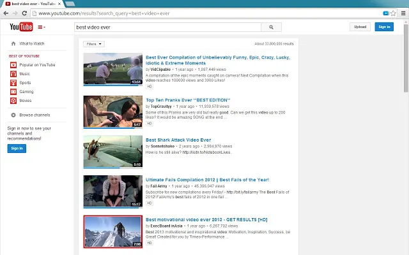This screenshot has width=409, height=255.
Task: Expand the Filters dropdown
Action: (x=94, y=44)
